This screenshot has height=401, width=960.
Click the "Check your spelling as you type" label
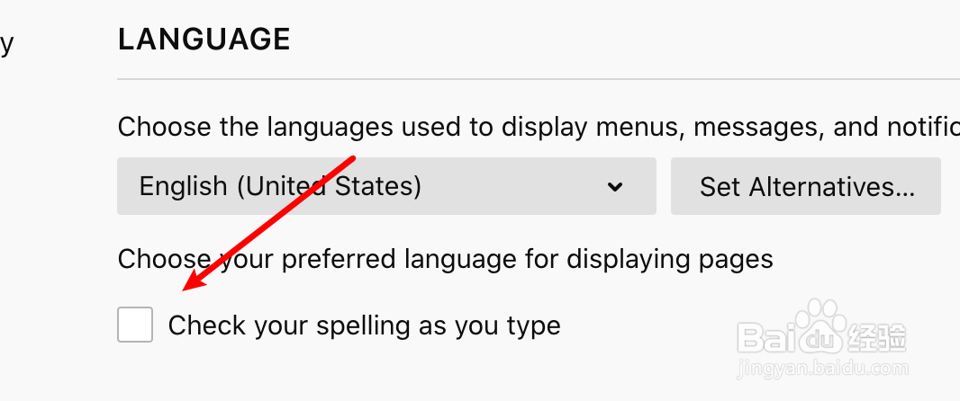[x=364, y=325]
